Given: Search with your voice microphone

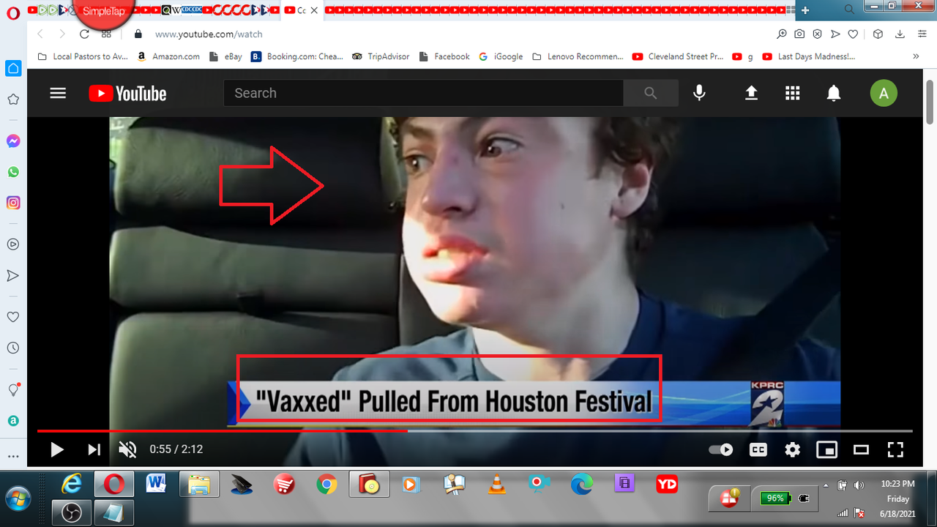Looking at the screenshot, I should point(699,93).
